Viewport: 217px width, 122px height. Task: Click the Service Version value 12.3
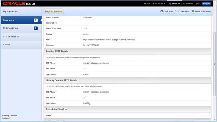85,28
